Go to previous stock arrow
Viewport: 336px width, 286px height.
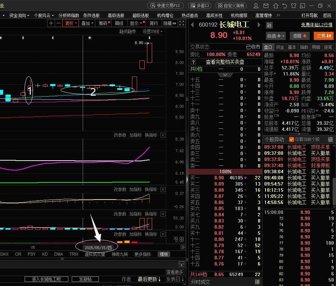coord(192,25)
